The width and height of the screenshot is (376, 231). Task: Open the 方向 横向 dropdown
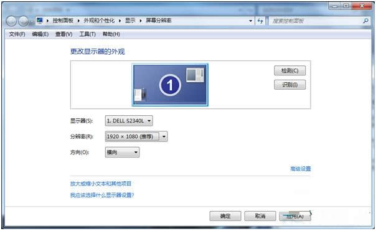point(122,153)
